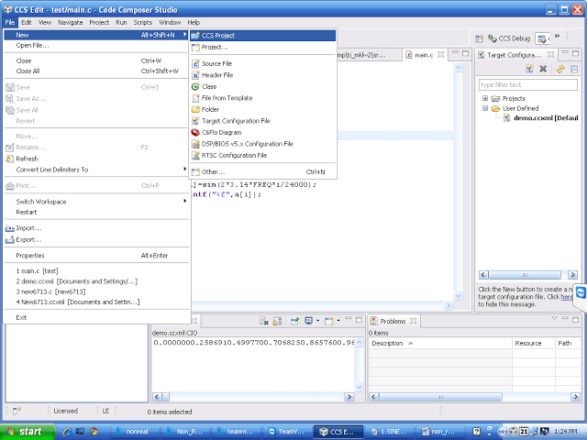The height and width of the screenshot is (440, 587).
Task: Click the 'here' link in the hint message
Action: coord(567,297)
